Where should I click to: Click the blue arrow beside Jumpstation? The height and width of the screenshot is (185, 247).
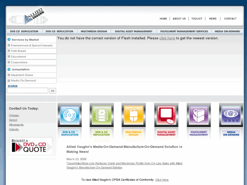pyautogui.click(x=9, y=69)
